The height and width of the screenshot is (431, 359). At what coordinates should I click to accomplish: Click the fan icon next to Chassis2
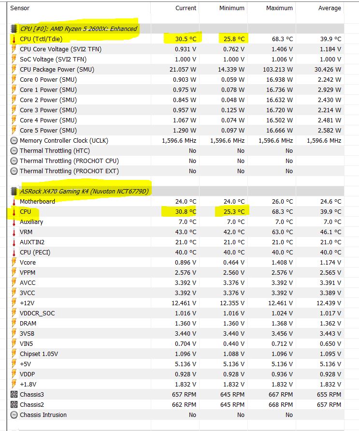[x=14, y=405]
